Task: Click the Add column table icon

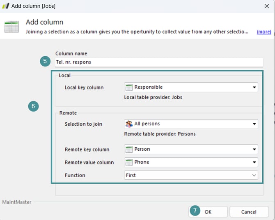Action: 11,27
